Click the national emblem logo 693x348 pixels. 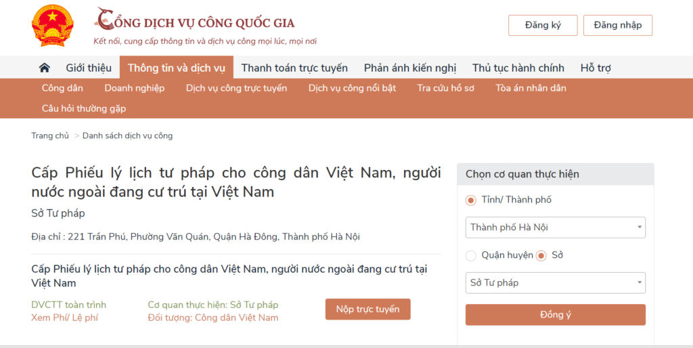tap(51, 26)
